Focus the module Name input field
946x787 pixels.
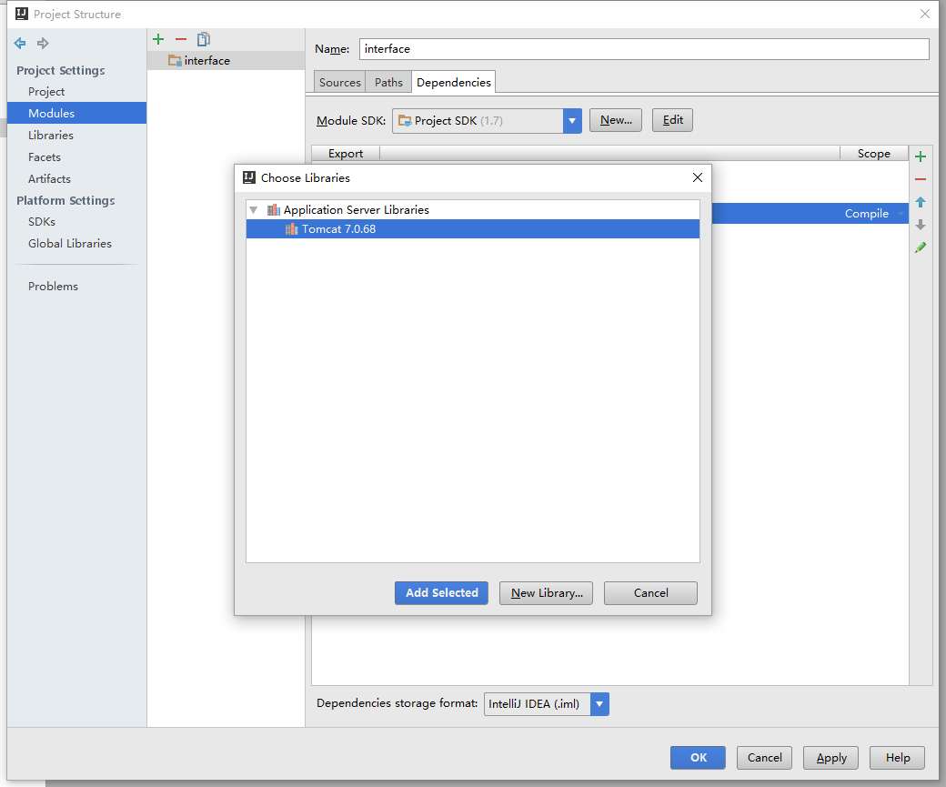click(644, 49)
